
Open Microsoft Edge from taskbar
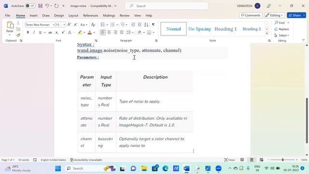[x=165, y=169]
